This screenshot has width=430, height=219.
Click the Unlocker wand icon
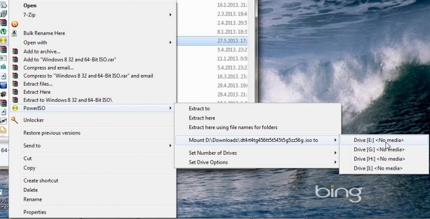pyautogui.click(x=15, y=120)
